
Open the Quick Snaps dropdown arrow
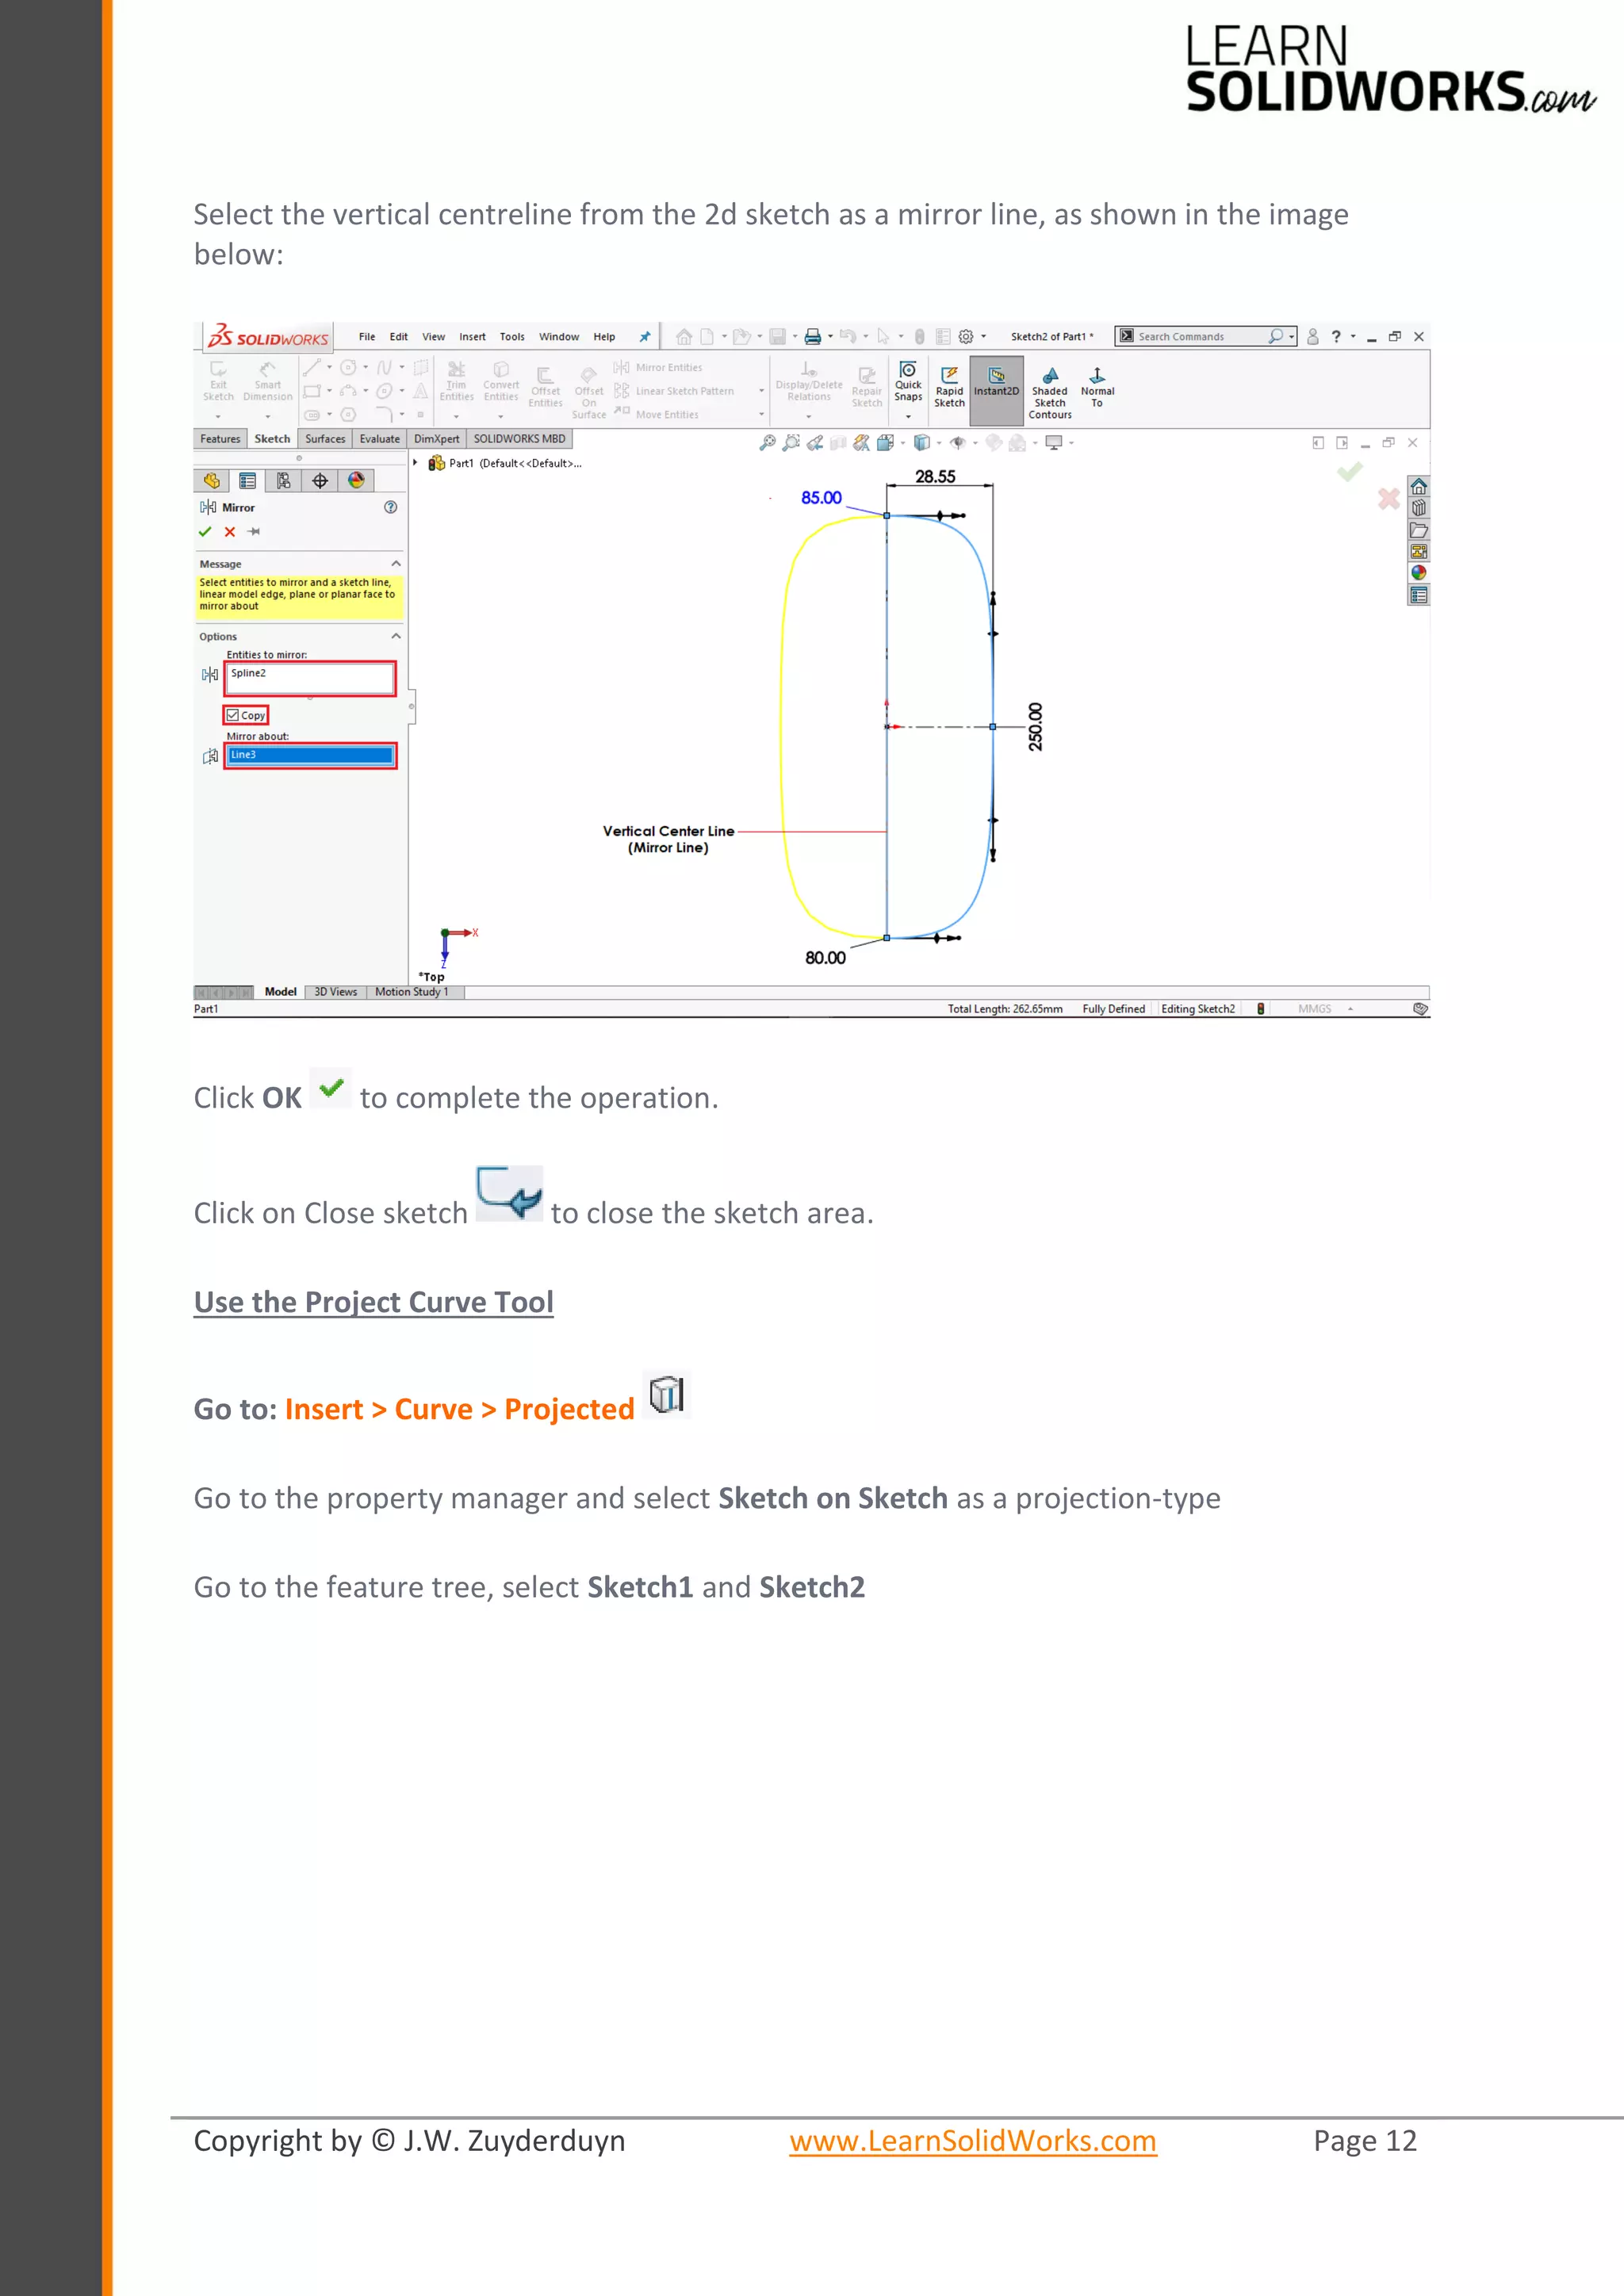[x=908, y=416]
